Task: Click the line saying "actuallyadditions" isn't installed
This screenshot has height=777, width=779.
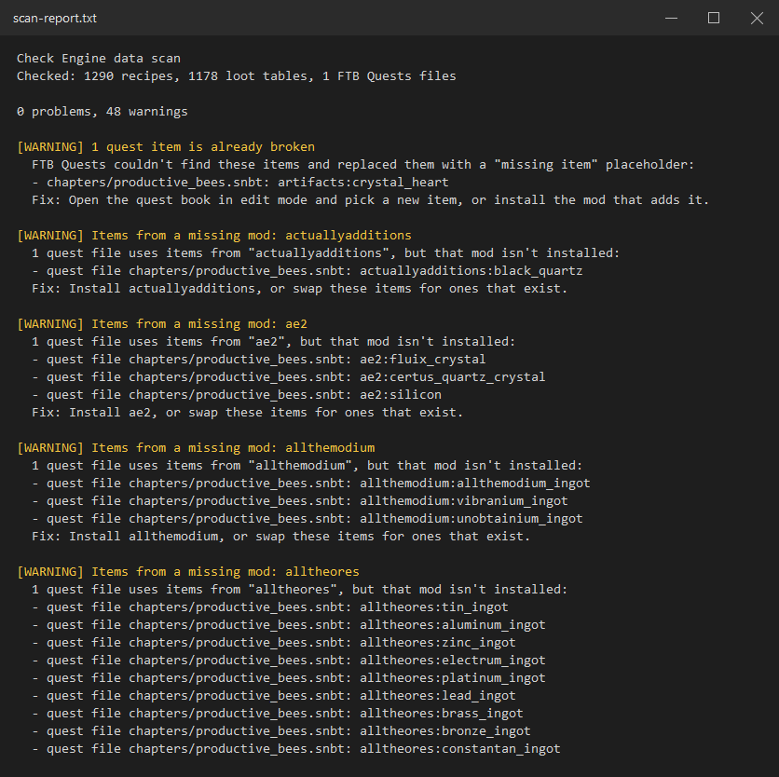Action: tap(325, 252)
